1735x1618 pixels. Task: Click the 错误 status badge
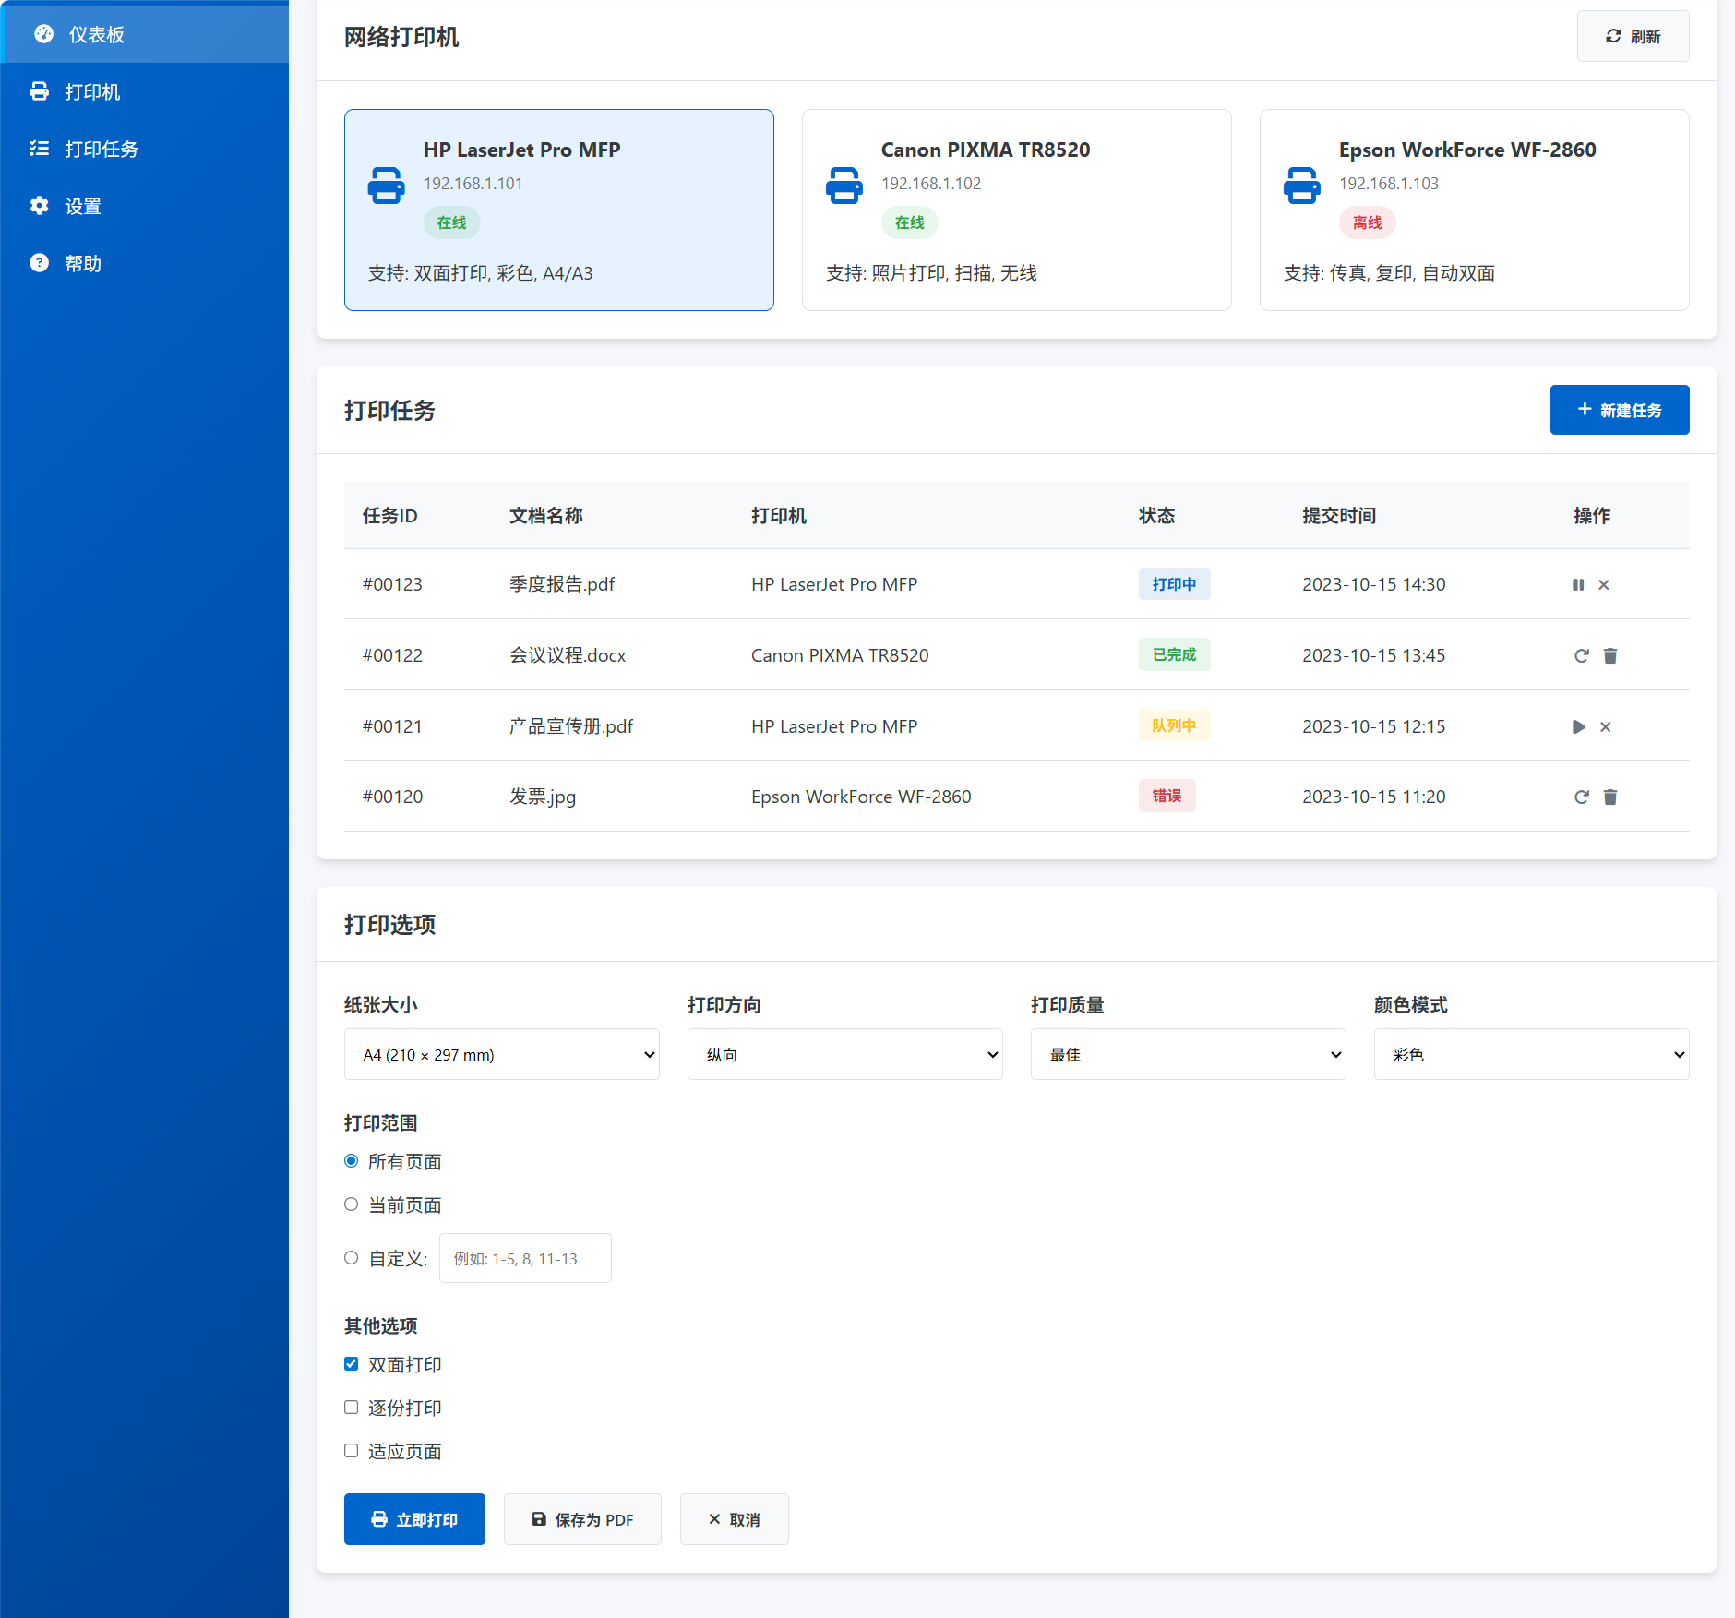1167,796
